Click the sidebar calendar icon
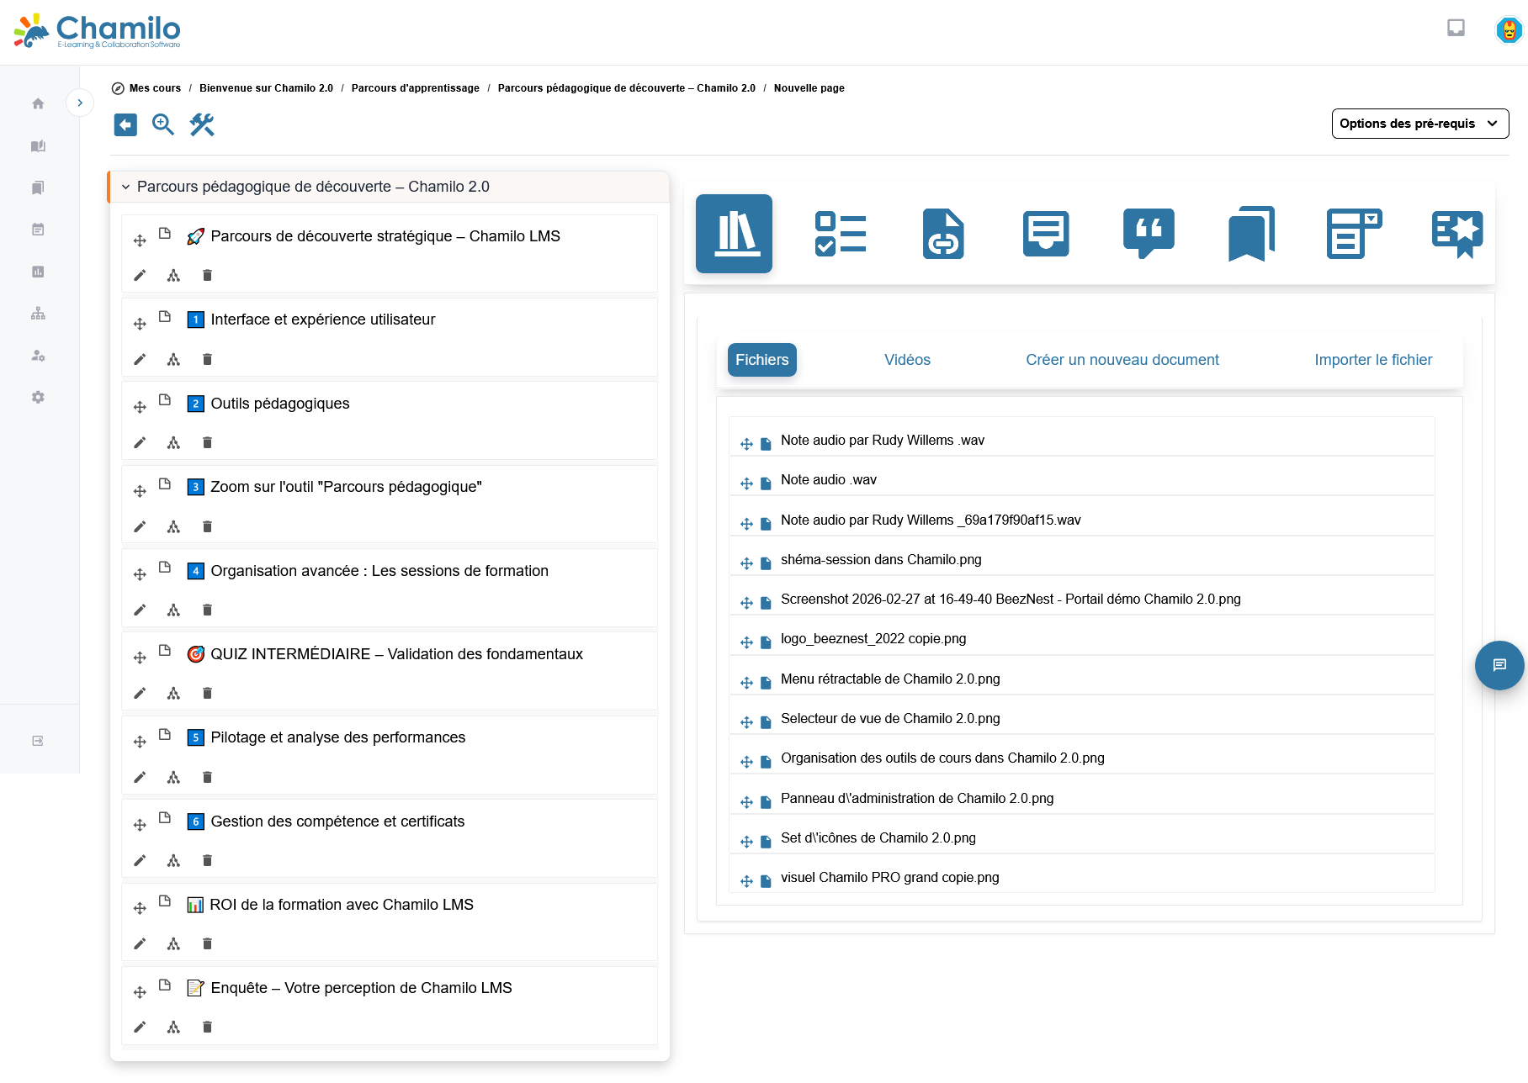Viewport: 1528px width, 1083px height. coord(38,230)
